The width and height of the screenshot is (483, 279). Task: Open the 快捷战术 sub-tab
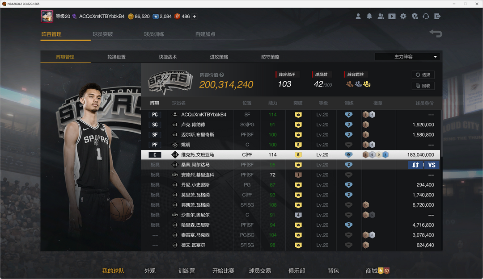tap(168, 57)
